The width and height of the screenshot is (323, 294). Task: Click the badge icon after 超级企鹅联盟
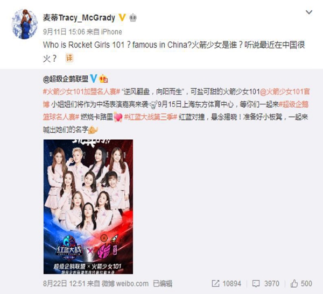[103, 79]
